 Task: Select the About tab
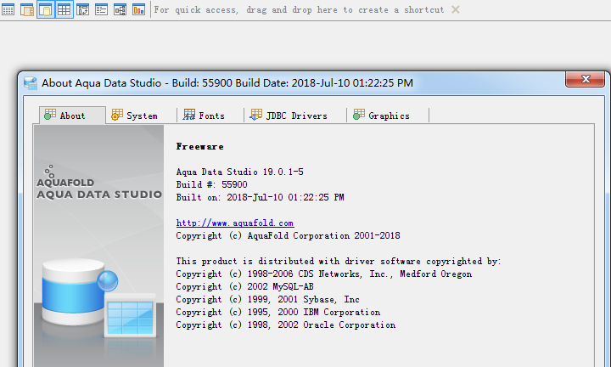pyautogui.click(x=72, y=116)
